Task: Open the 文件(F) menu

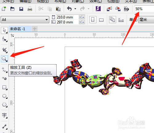Action: tap(8, 1)
